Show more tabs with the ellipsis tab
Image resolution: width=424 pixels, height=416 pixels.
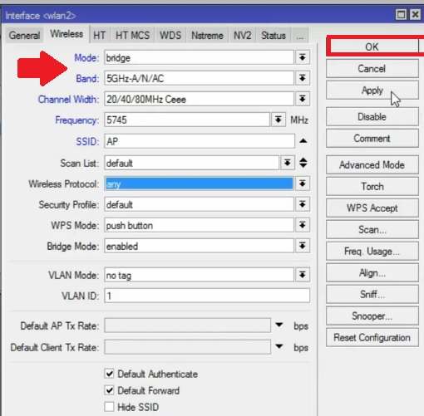coord(300,35)
